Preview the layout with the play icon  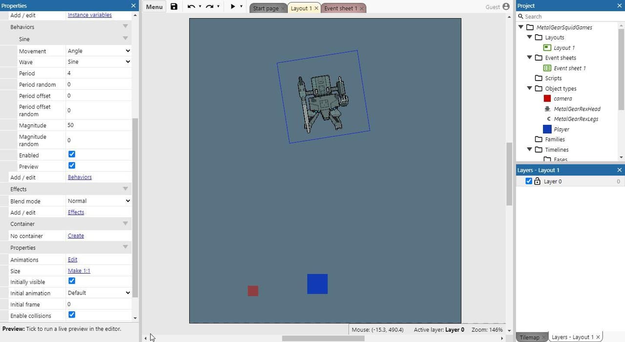(233, 7)
